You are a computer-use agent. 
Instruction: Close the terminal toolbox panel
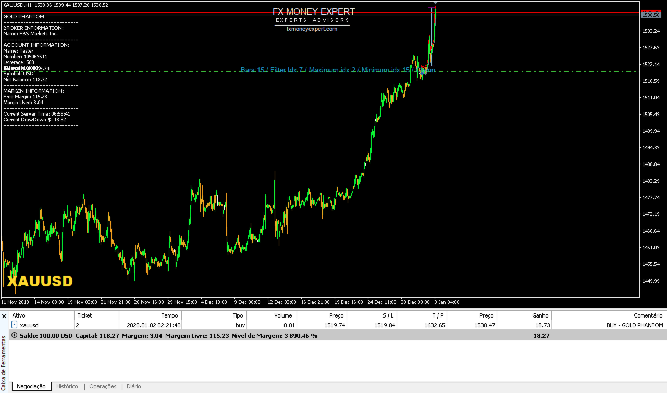click(4, 316)
